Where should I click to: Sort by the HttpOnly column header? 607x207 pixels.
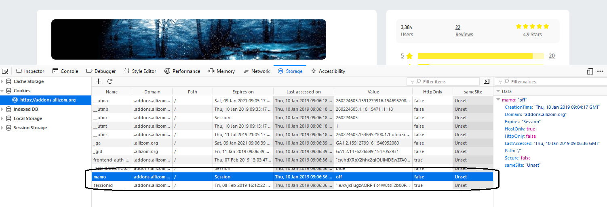coord(433,92)
